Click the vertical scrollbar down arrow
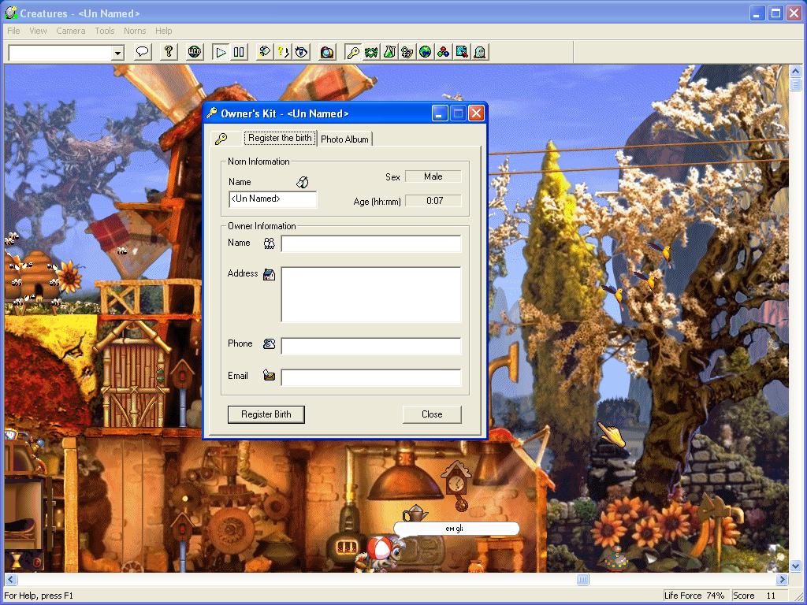807x605 pixels. pos(795,566)
